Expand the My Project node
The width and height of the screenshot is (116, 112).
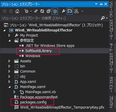tap(9, 35)
